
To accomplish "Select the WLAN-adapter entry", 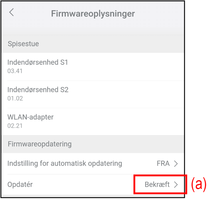I will click(30, 117).
